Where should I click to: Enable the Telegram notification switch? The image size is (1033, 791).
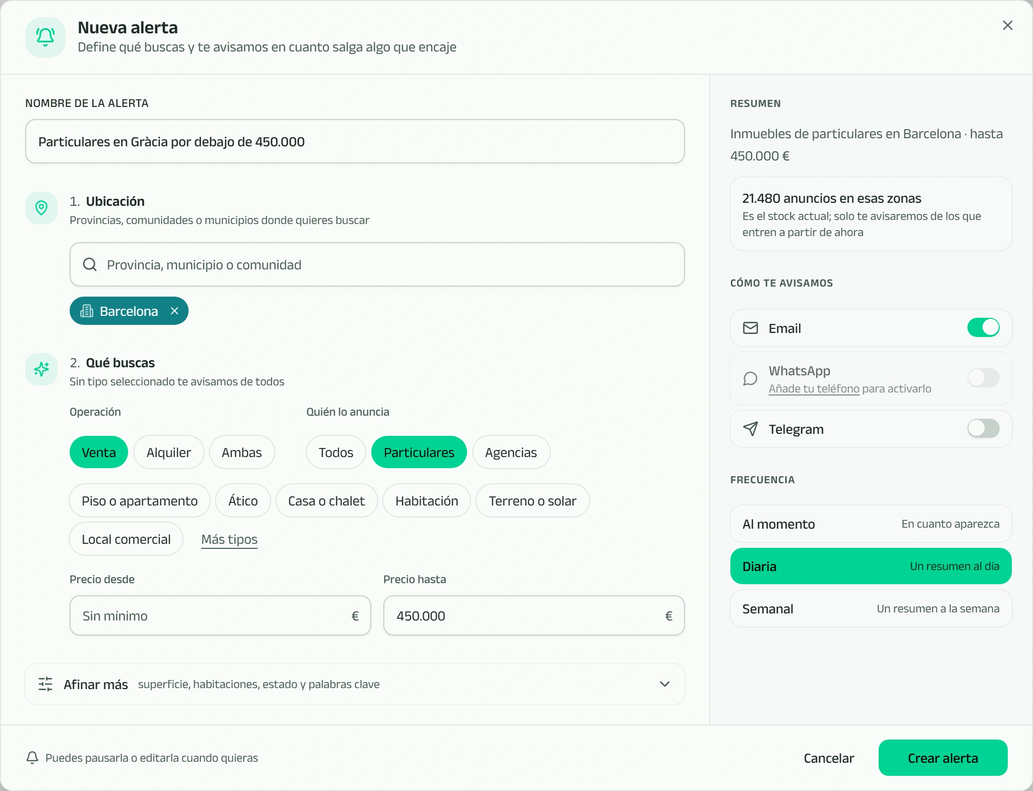click(x=983, y=428)
